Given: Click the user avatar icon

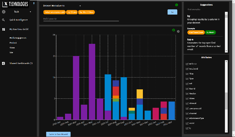Looking at the screenshot, I should (4, 12).
